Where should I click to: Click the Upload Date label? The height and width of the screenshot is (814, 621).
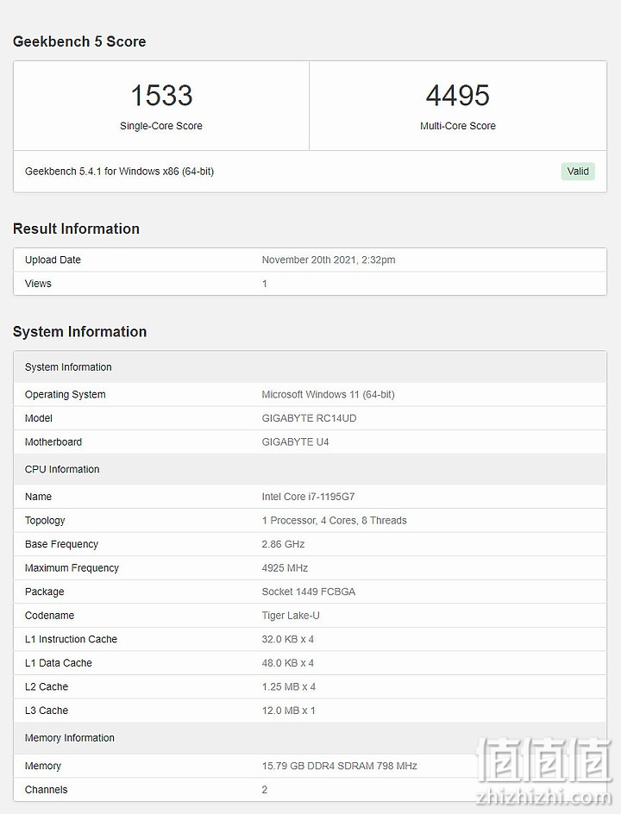tap(53, 260)
